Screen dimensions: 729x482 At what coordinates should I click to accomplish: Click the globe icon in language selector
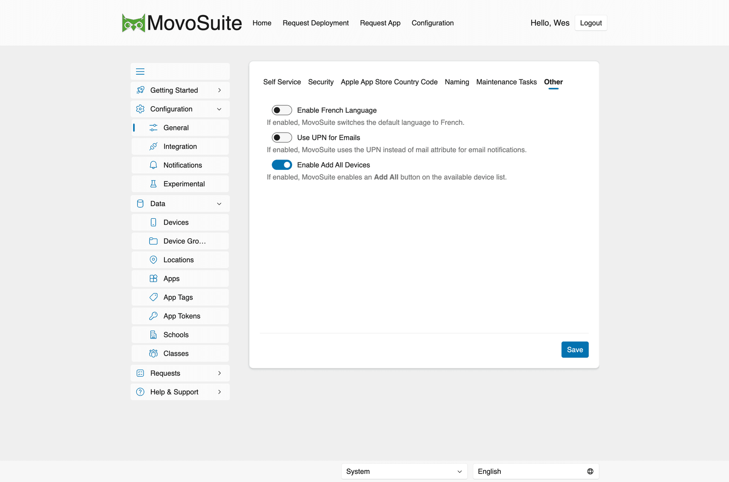click(590, 472)
